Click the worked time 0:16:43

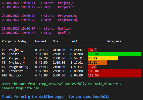pyautogui.click(x=41, y=67)
